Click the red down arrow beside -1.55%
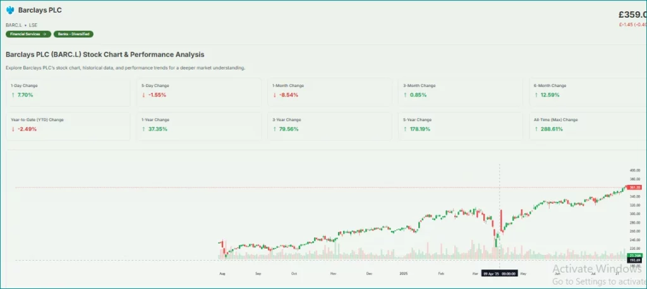 tap(143, 95)
